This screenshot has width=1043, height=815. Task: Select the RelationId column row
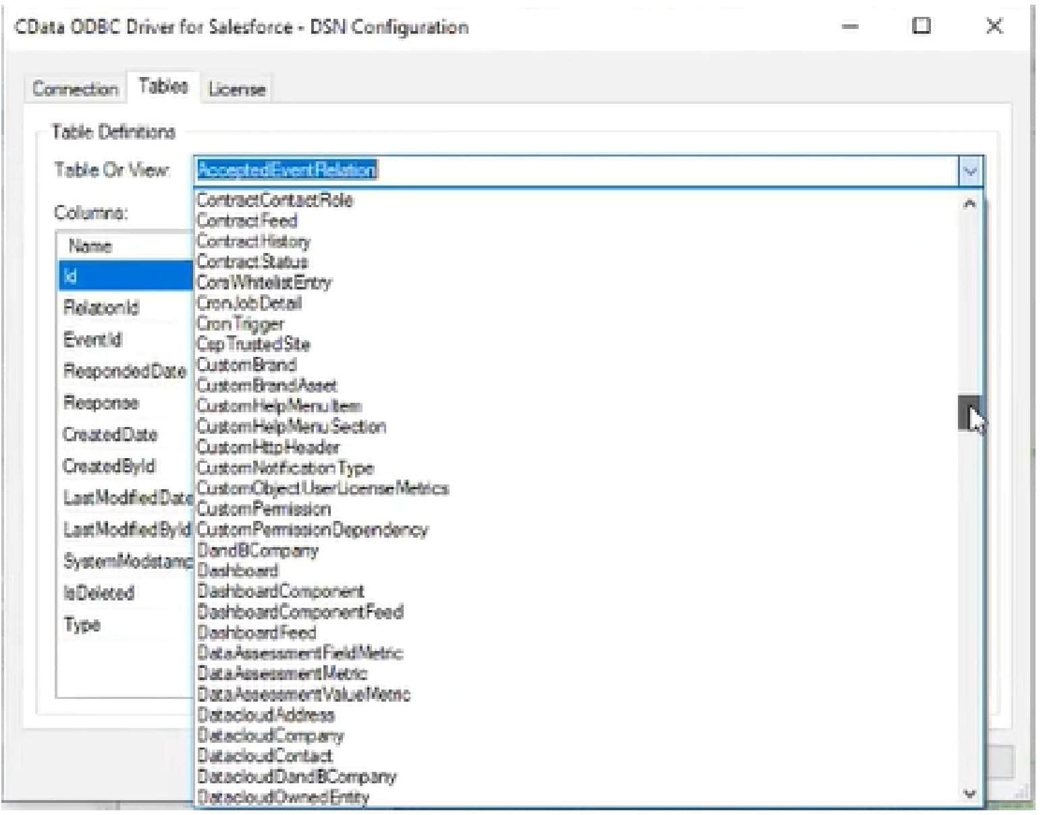126,308
